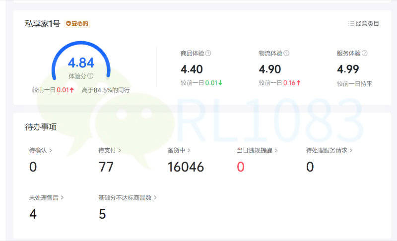Click the 0 under 待处理服务请求
397x241 pixels.
310,167
